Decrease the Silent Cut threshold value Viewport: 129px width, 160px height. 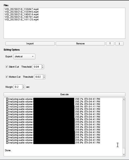43,68
